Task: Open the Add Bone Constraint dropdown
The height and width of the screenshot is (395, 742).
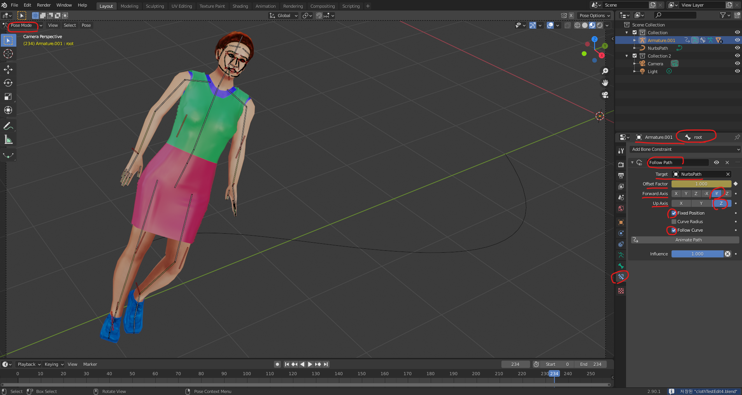Action: click(685, 149)
